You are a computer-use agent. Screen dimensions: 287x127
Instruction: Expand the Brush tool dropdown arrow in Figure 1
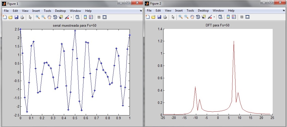click(x=71, y=17)
